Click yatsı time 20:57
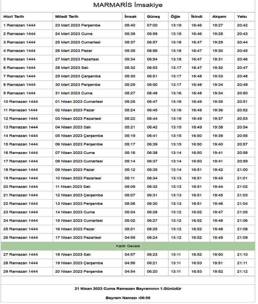 [242, 144]
